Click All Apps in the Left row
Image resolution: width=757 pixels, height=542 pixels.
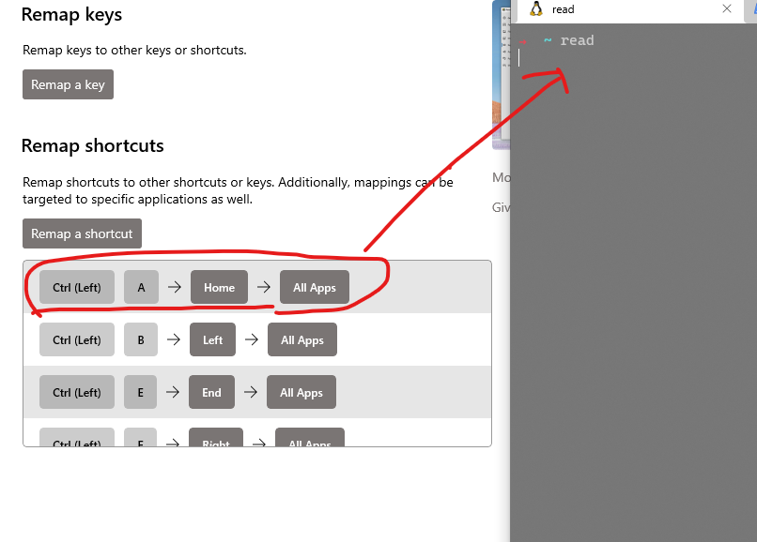[302, 340]
